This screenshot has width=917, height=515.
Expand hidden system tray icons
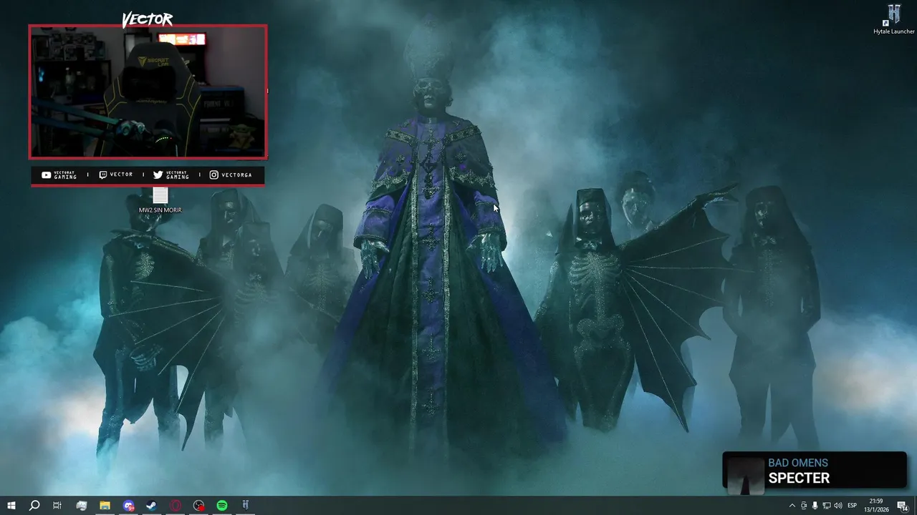[x=792, y=506]
